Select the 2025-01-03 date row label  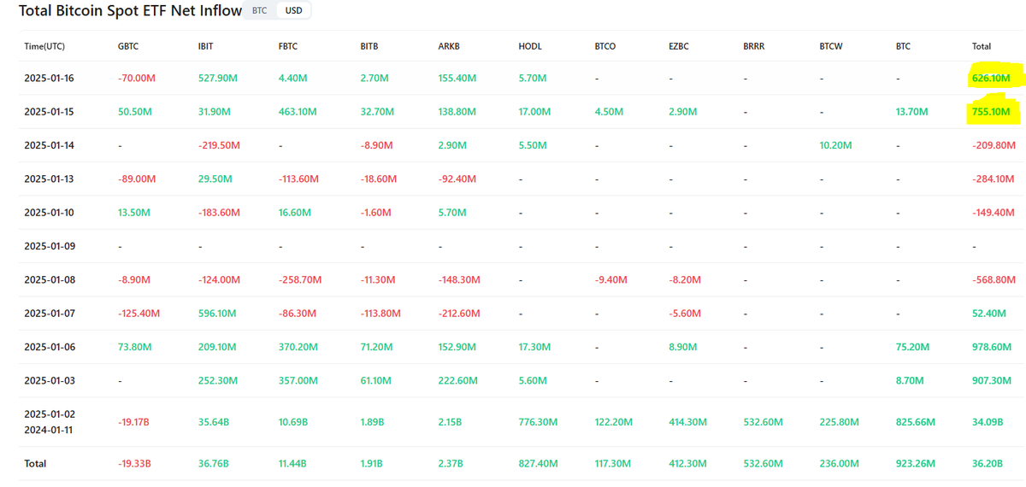(x=50, y=380)
